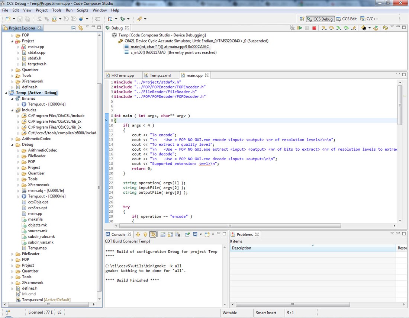Select makefile in the Debug folder

click(x=35, y=219)
